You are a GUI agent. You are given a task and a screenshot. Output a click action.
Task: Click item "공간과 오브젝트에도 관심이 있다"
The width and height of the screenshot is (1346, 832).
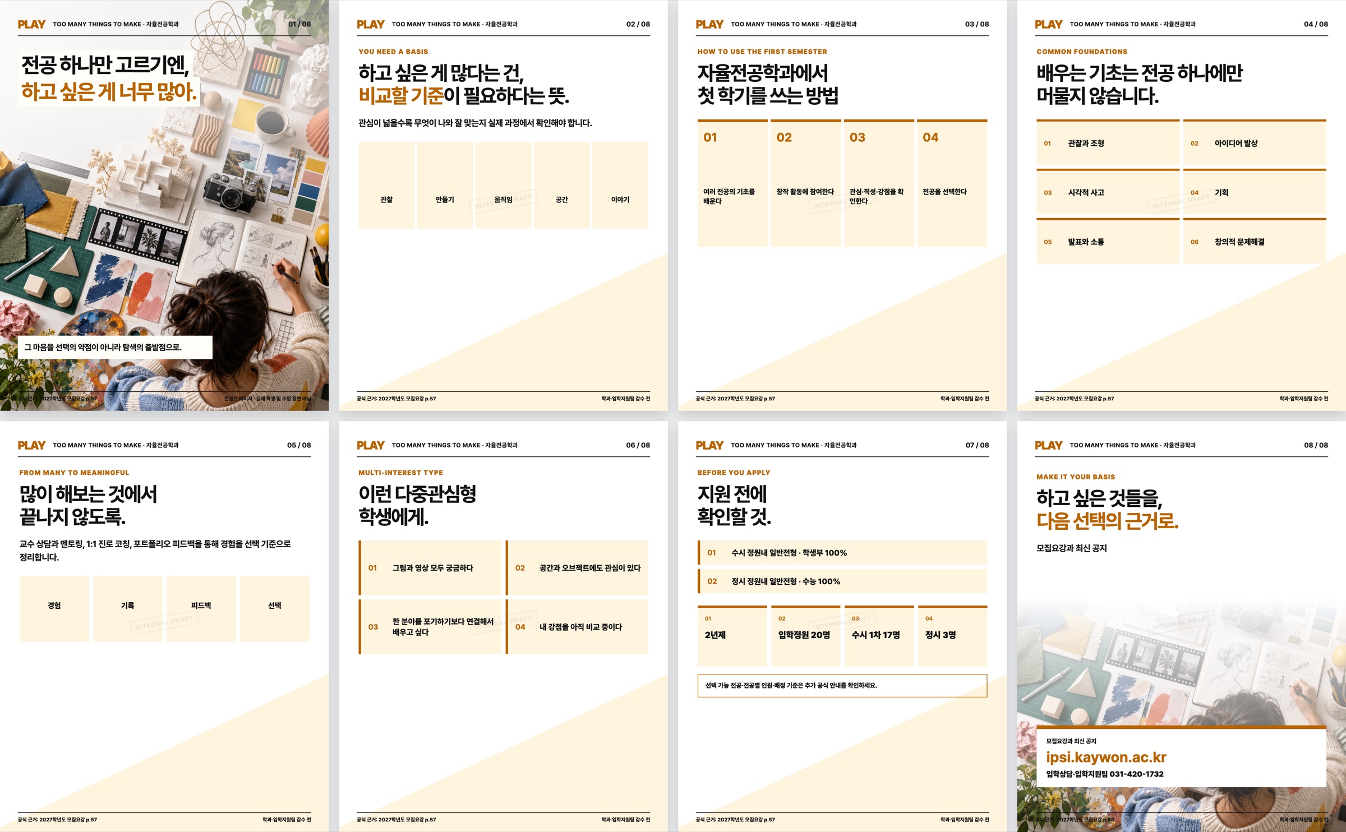[x=577, y=568]
